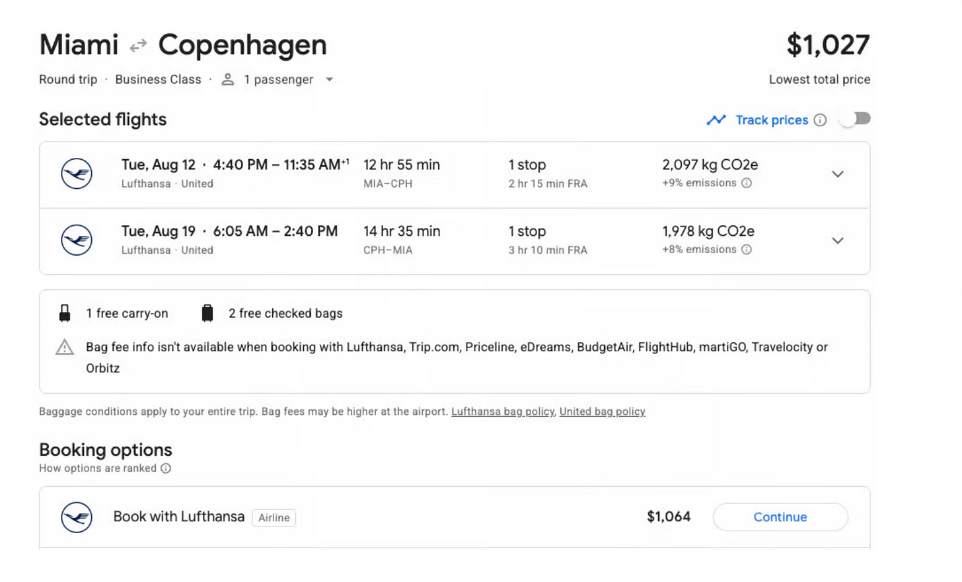The image size is (962, 582).
Task: Open the passenger count dropdown arrow
Action: [329, 80]
